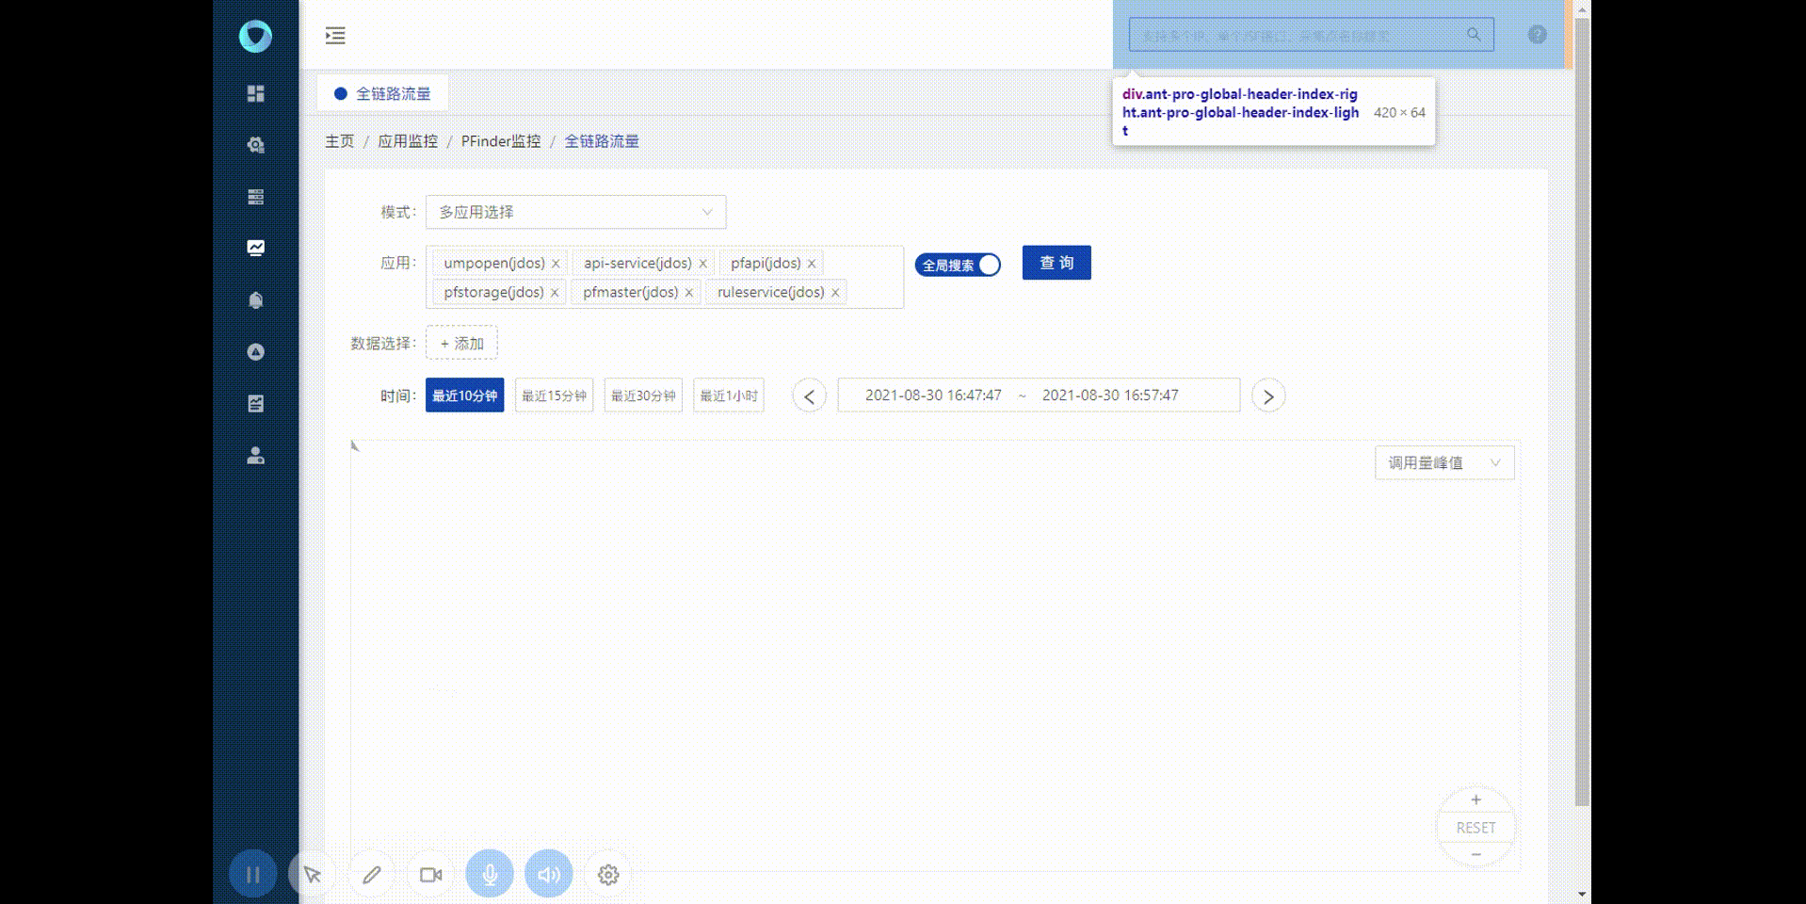The height and width of the screenshot is (904, 1806).
Task: Open the dashboard grid icon in the sidebar
Action: (x=255, y=93)
